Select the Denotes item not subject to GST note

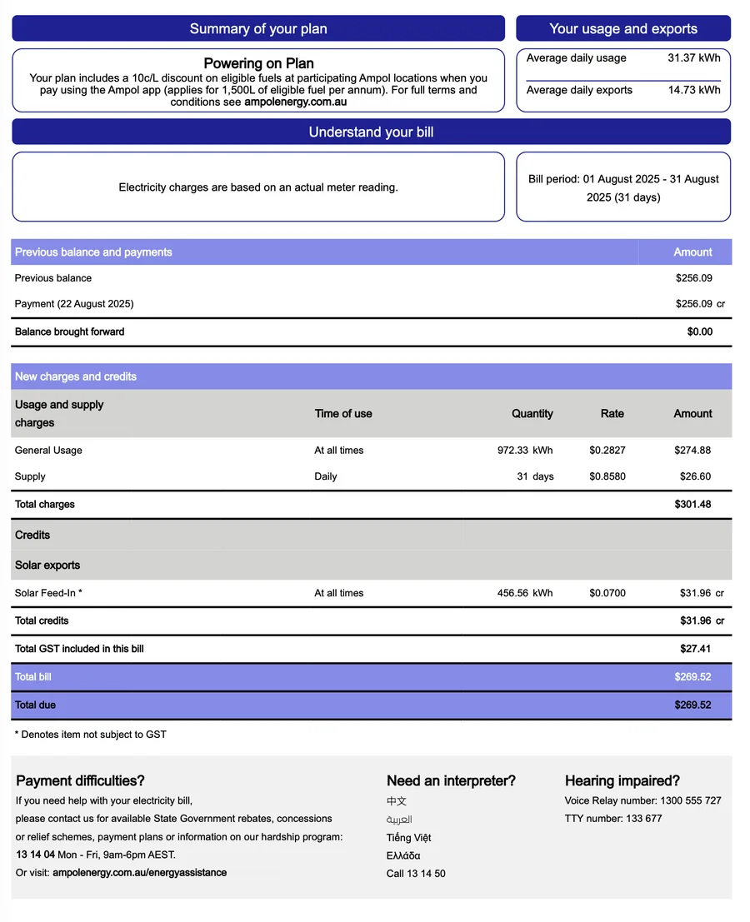[91, 735]
